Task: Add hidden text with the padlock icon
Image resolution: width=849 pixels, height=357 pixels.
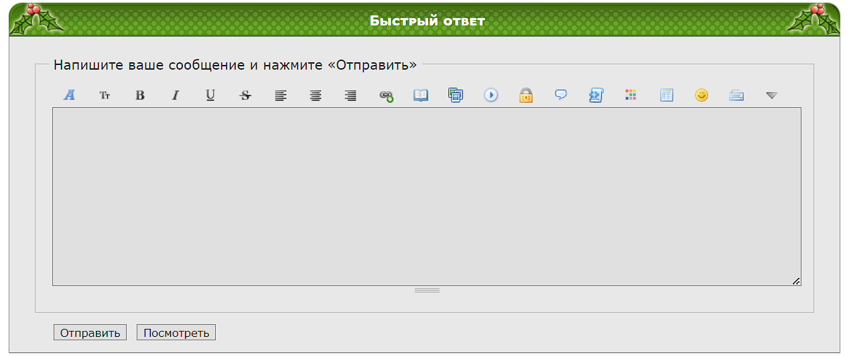Action: (x=526, y=95)
